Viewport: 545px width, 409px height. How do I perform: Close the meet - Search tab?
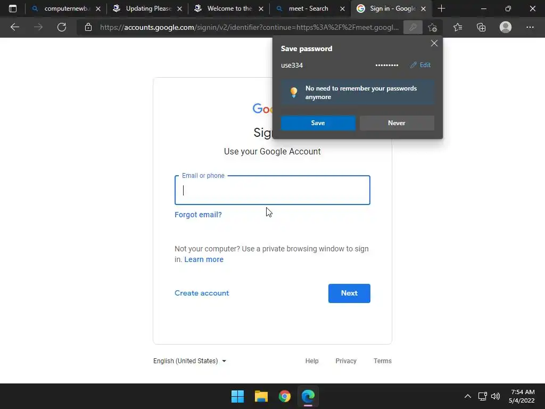(x=342, y=9)
